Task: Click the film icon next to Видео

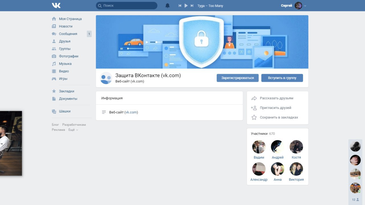Action: point(54,71)
